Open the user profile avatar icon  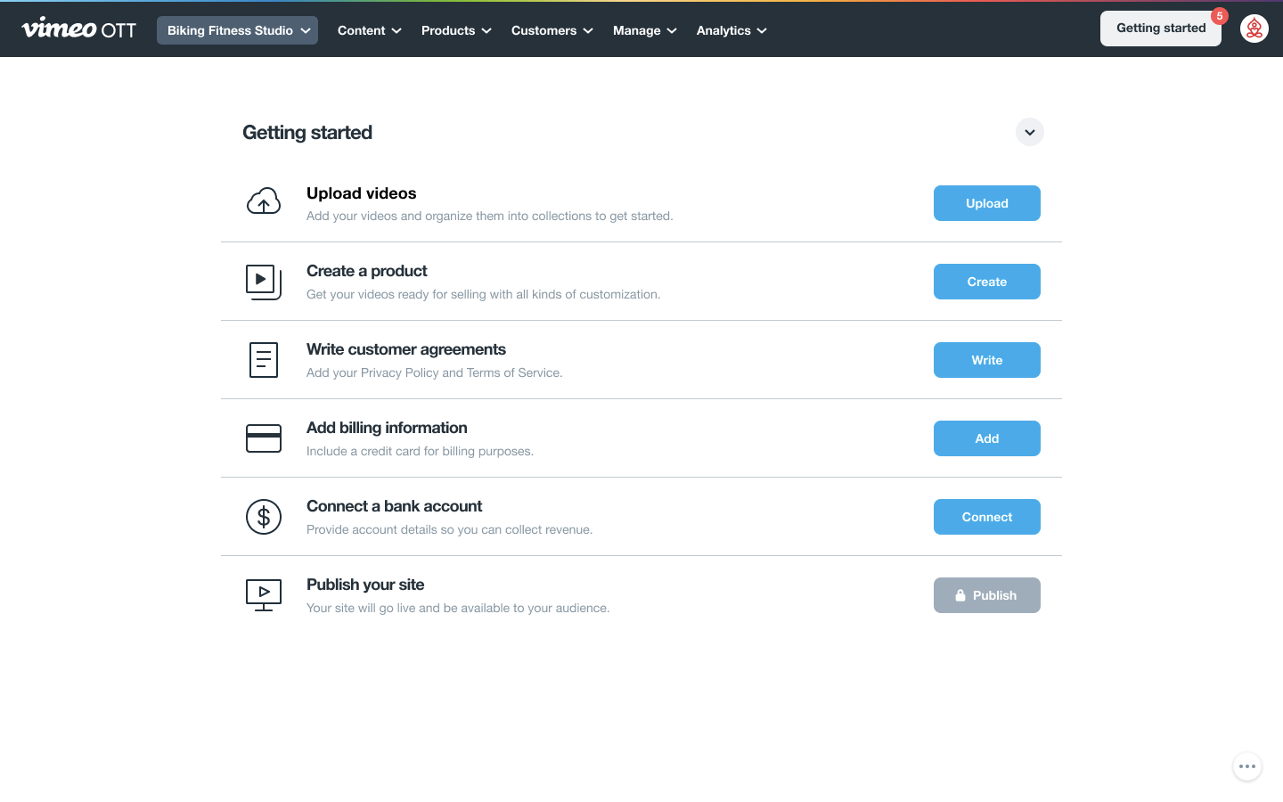pyautogui.click(x=1254, y=29)
